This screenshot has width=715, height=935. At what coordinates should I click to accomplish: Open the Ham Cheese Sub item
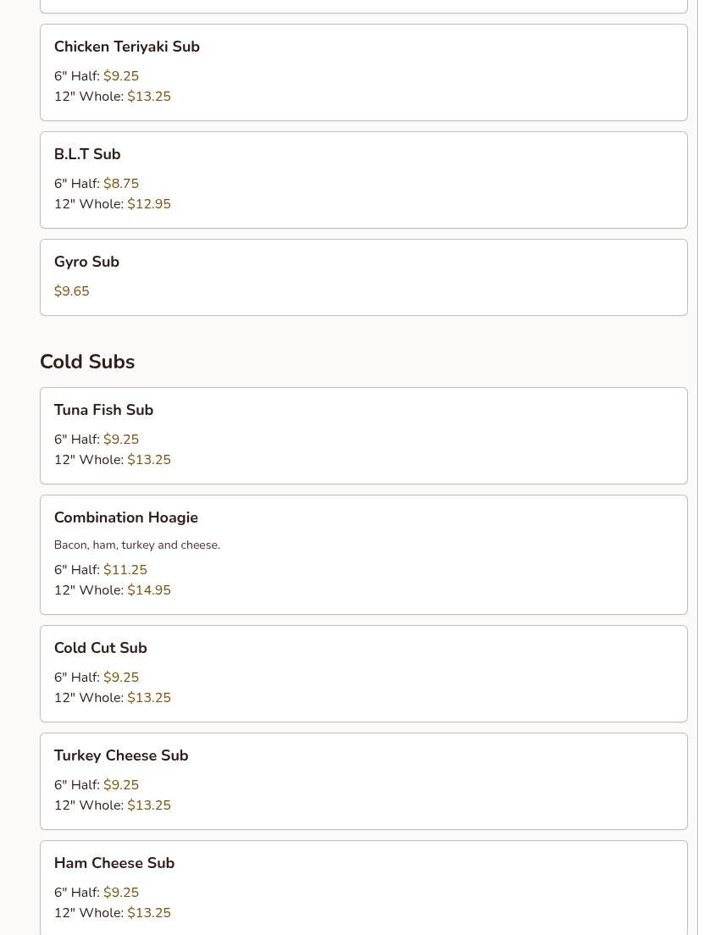tap(363, 888)
